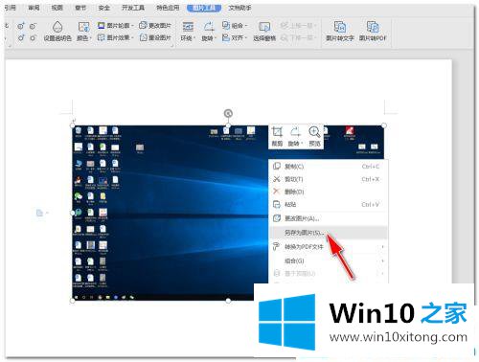Open the 环绕 text wrap dropdown
This screenshot has width=479, height=362.
pos(188,32)
